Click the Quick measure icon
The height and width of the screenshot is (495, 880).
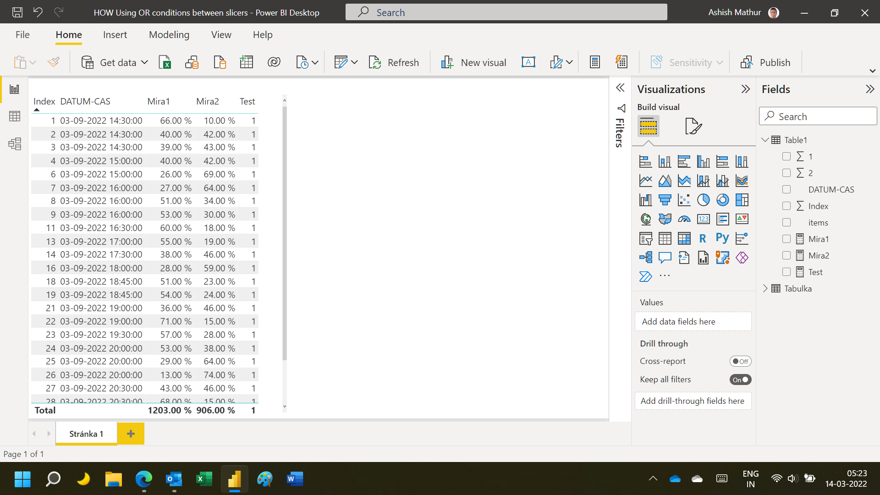(621, 62)
